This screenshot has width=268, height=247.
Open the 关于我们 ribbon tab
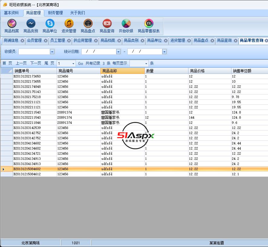pos(78,13)
